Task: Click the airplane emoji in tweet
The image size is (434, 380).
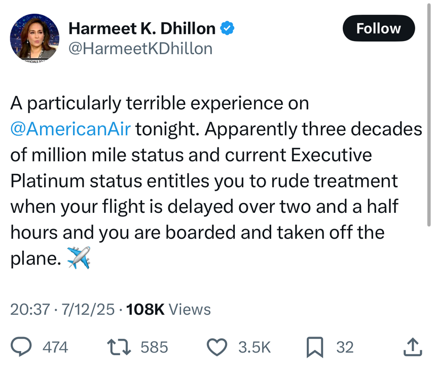Action: click(x=79, y=258)
